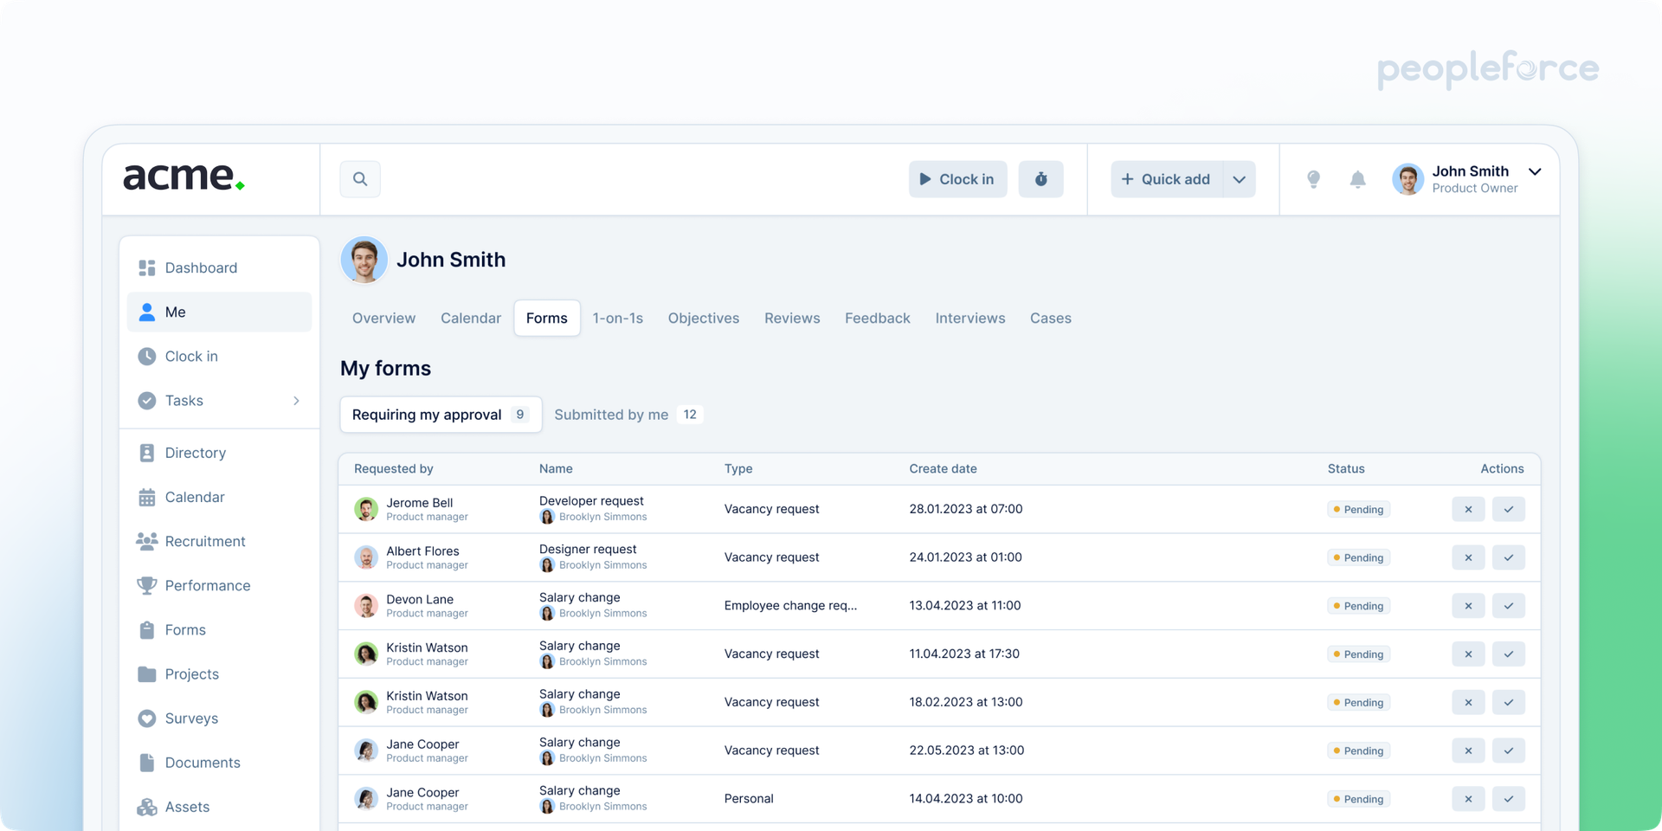1662x831 pixels.
Task: Open the Quick add dropdown arrow
Action: pyautogui.click(x=1239, y=179)
